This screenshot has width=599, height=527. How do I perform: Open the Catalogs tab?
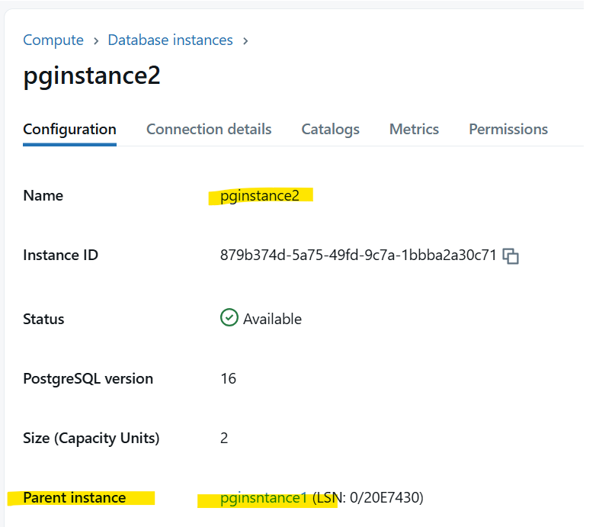tap(331, 130)
